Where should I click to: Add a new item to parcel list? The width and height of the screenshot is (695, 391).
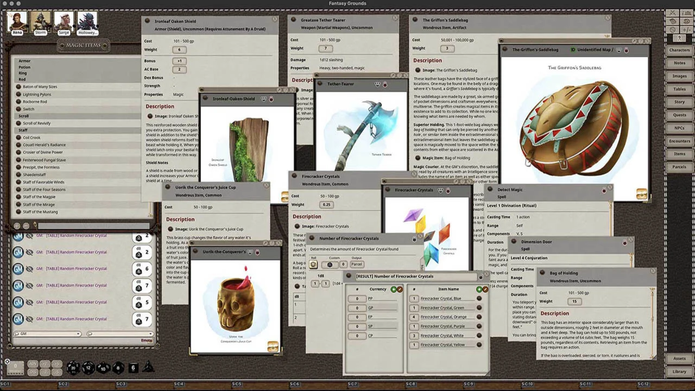[479, 289]
